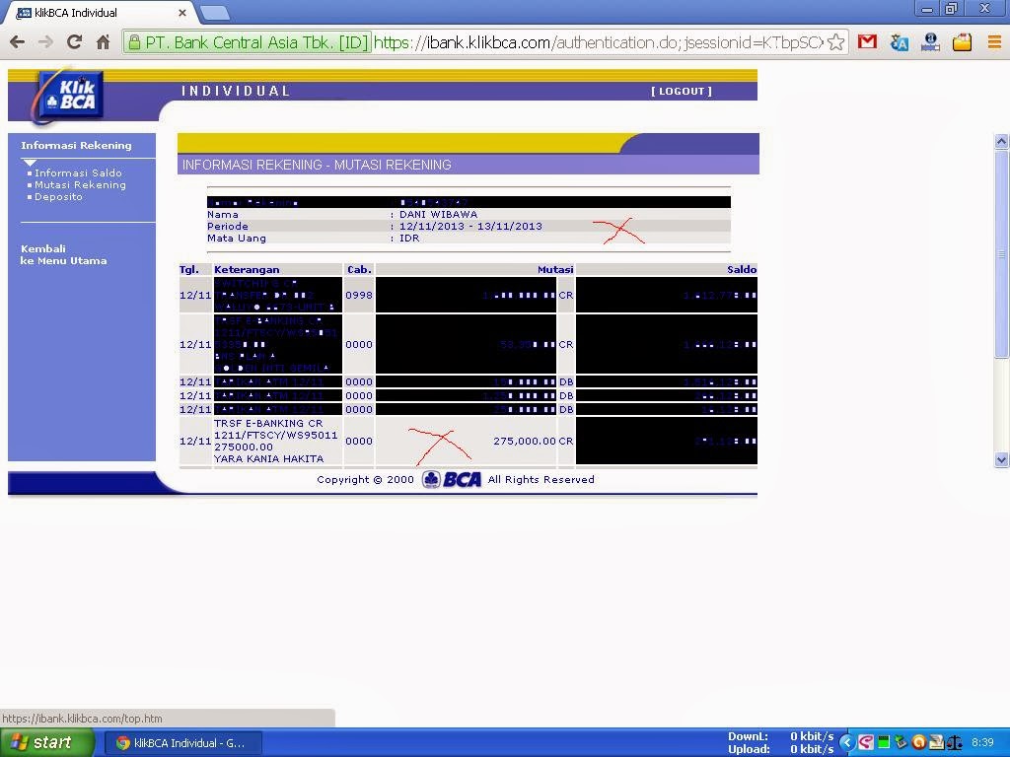The width and height of the screenshot is (1010, 757).
Task: Click the period 12/11/2013 - 13/11/2013
Action: [x=470, y=226]
